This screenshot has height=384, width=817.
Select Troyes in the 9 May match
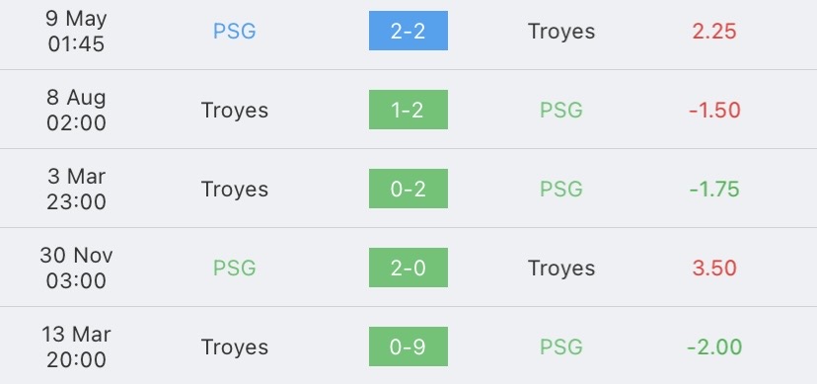coord(561,32)
